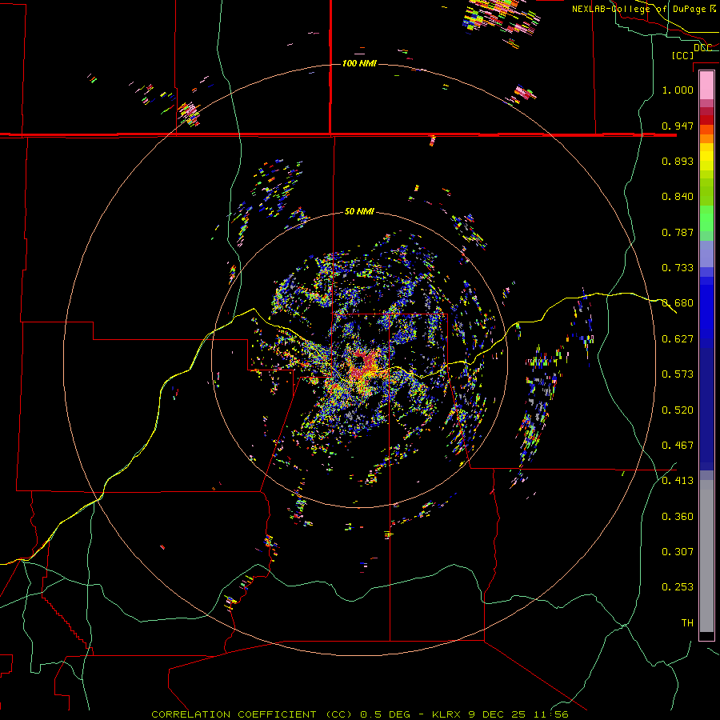This screenshot has height=720, width=720.
Task: Click the 0.520 legend value
Action: click(678, 410)
